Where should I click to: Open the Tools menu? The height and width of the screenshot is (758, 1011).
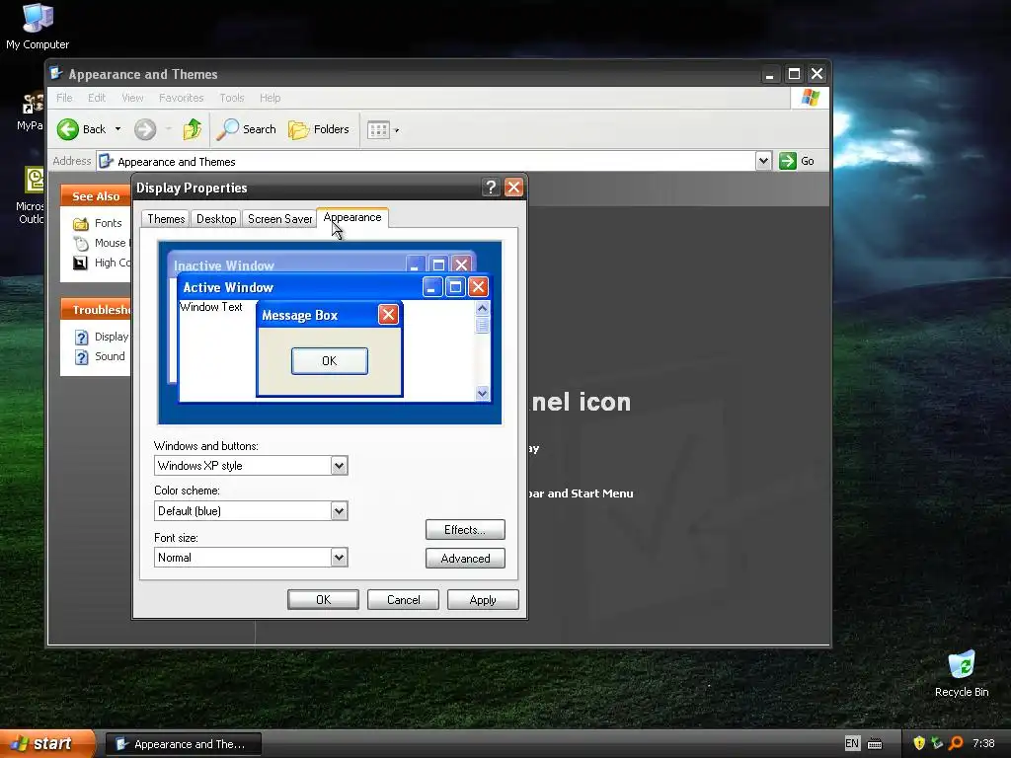pos(231,98)
